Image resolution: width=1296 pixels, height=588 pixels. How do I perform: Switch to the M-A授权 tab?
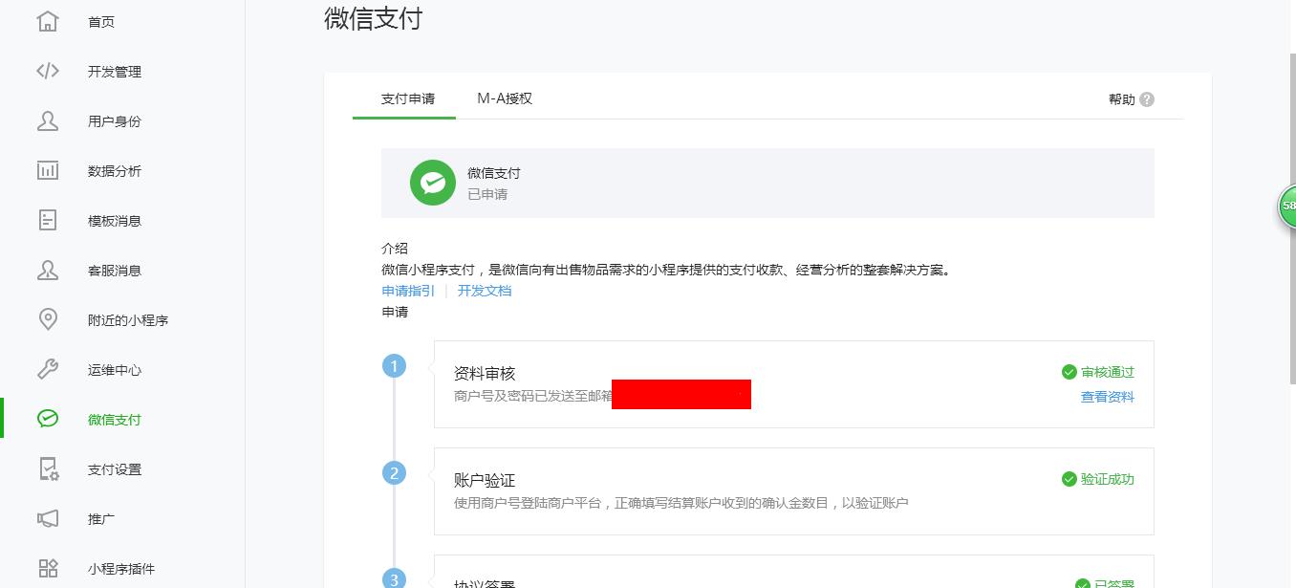505,98
